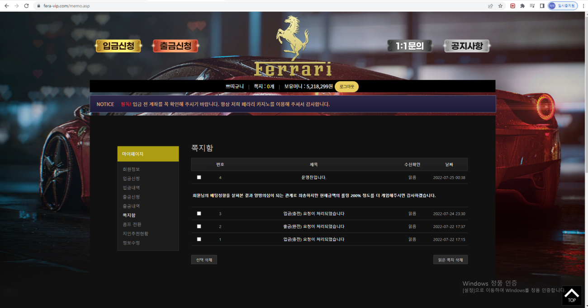Click the date 2022-07-22 17:37

449,226
